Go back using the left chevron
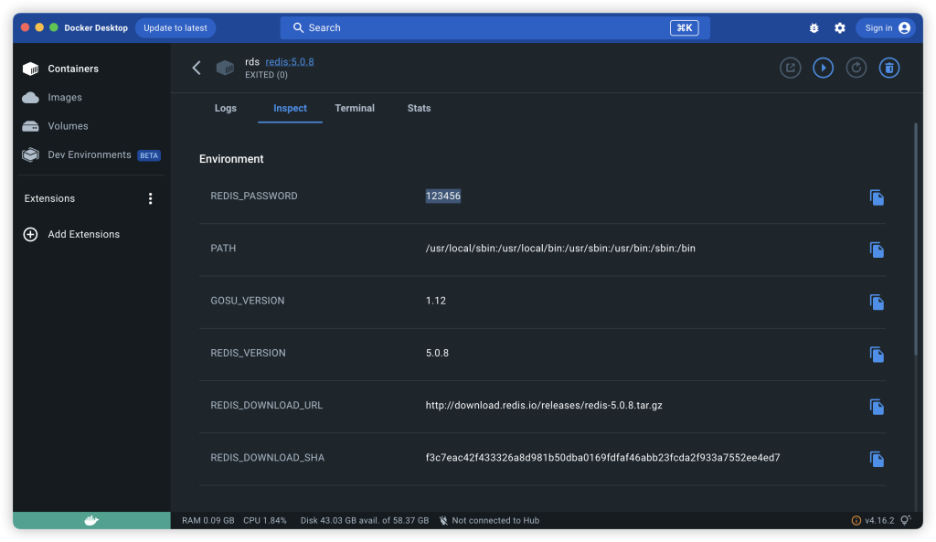The image size is (936, 542). (x=196, y=68)
